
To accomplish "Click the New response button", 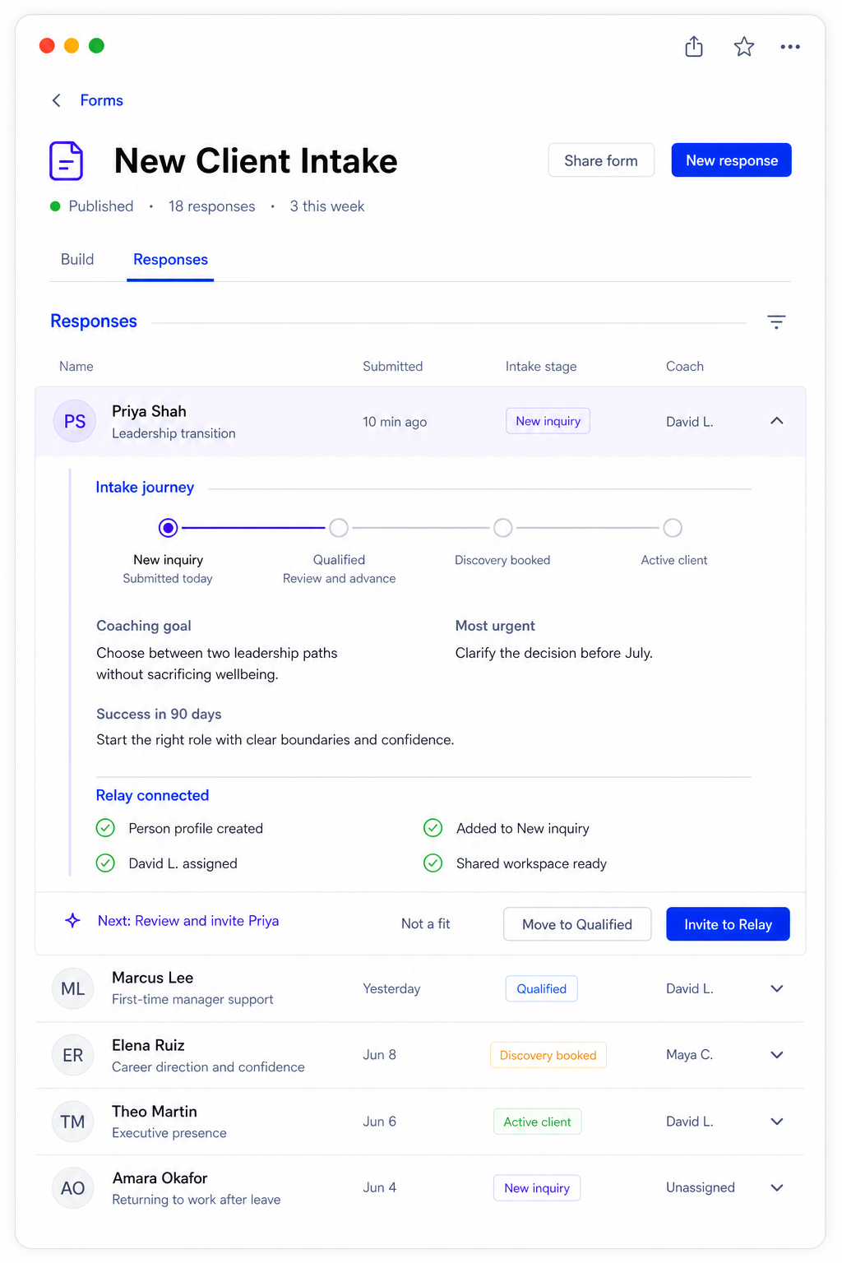I will 732,160.
